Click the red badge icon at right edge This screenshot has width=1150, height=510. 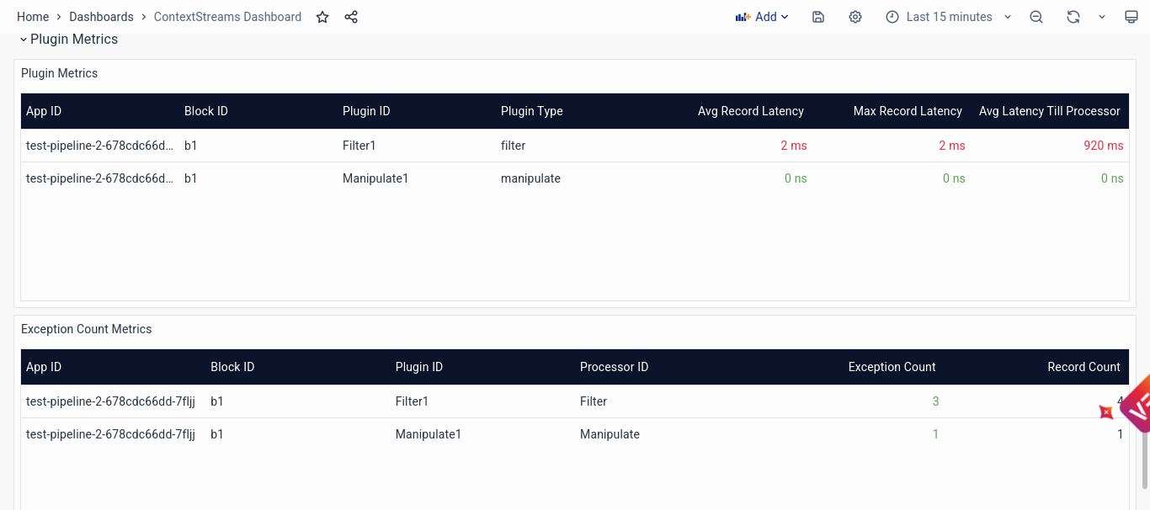1106,412
